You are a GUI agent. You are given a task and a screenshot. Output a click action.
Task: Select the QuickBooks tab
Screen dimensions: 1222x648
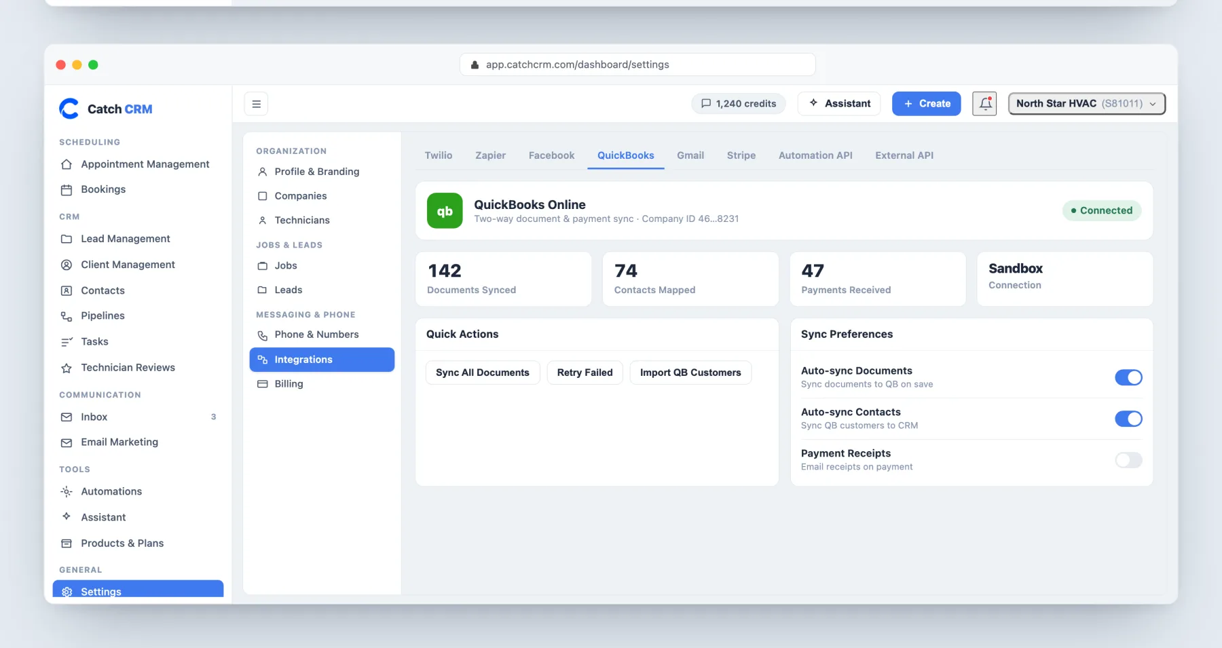[x=626, y=155]
